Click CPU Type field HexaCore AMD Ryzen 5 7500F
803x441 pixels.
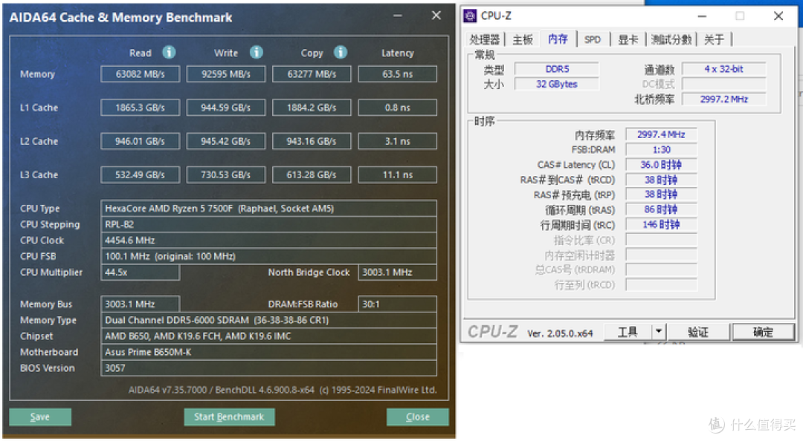[x=269, y=208]
